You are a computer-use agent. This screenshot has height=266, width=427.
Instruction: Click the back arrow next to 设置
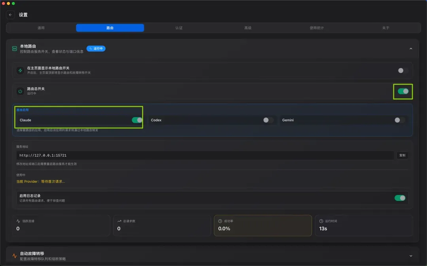tap(10, 15)
